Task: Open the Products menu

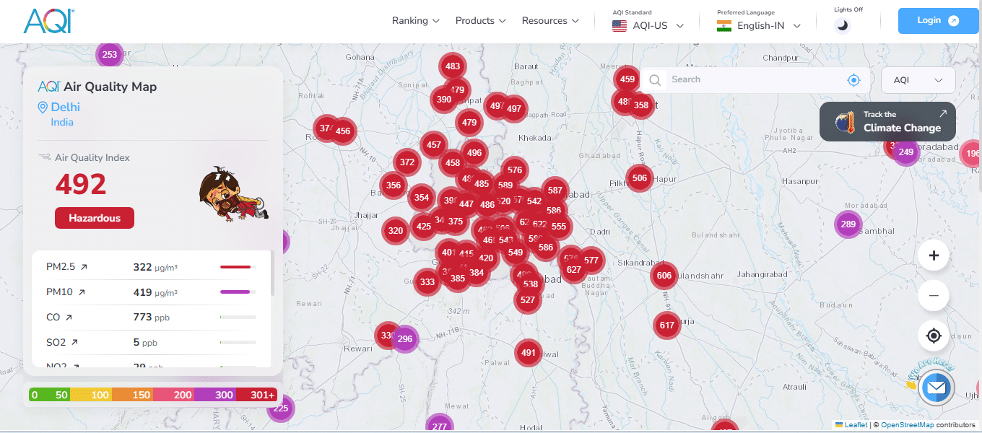Action: pyautogui.click(x=480, y=21)
